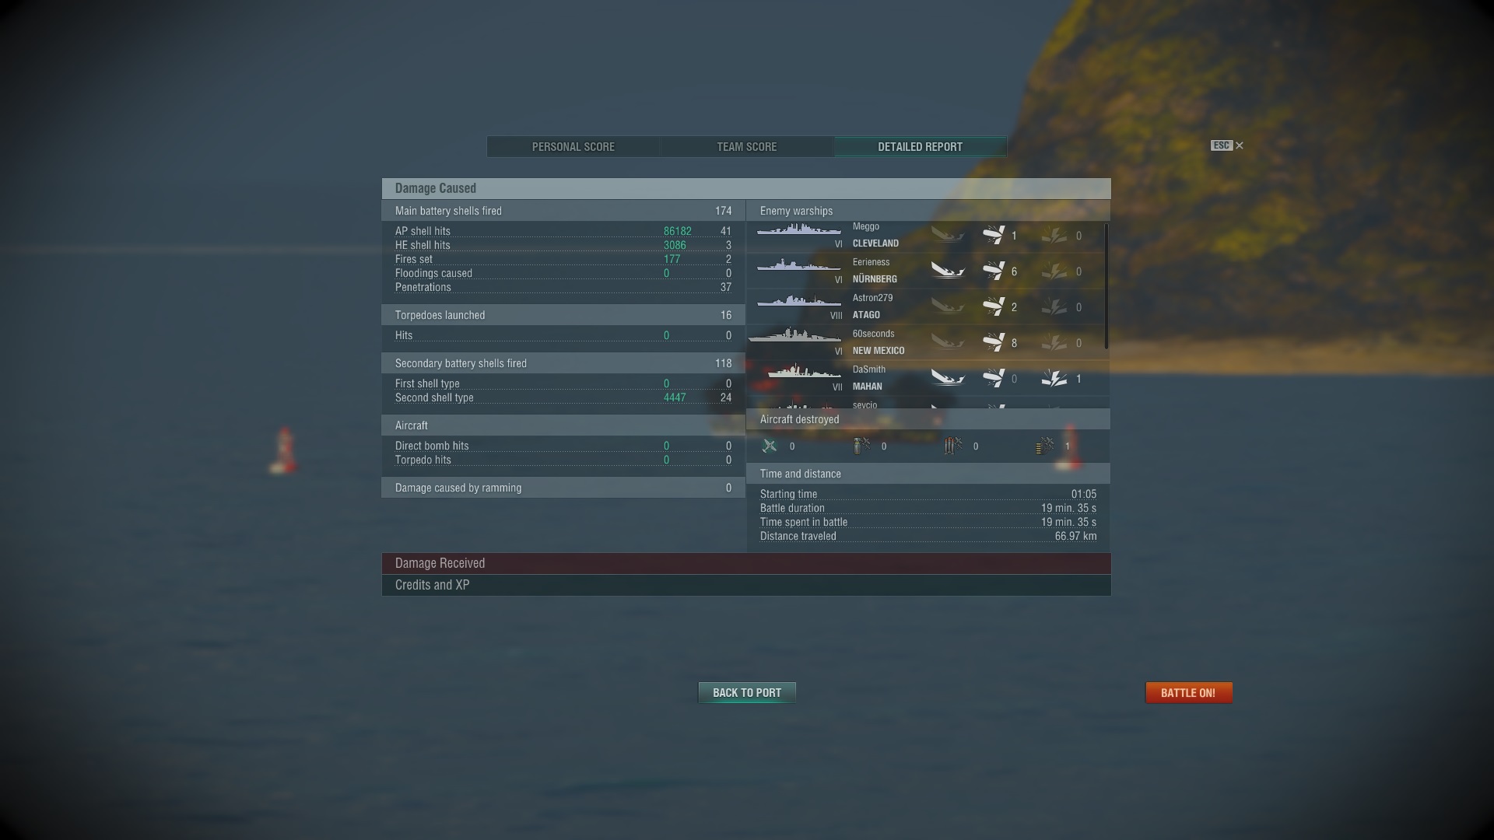Open the Team Score tab
Screen dimensions: 1494x840
(x=747, y=147)
